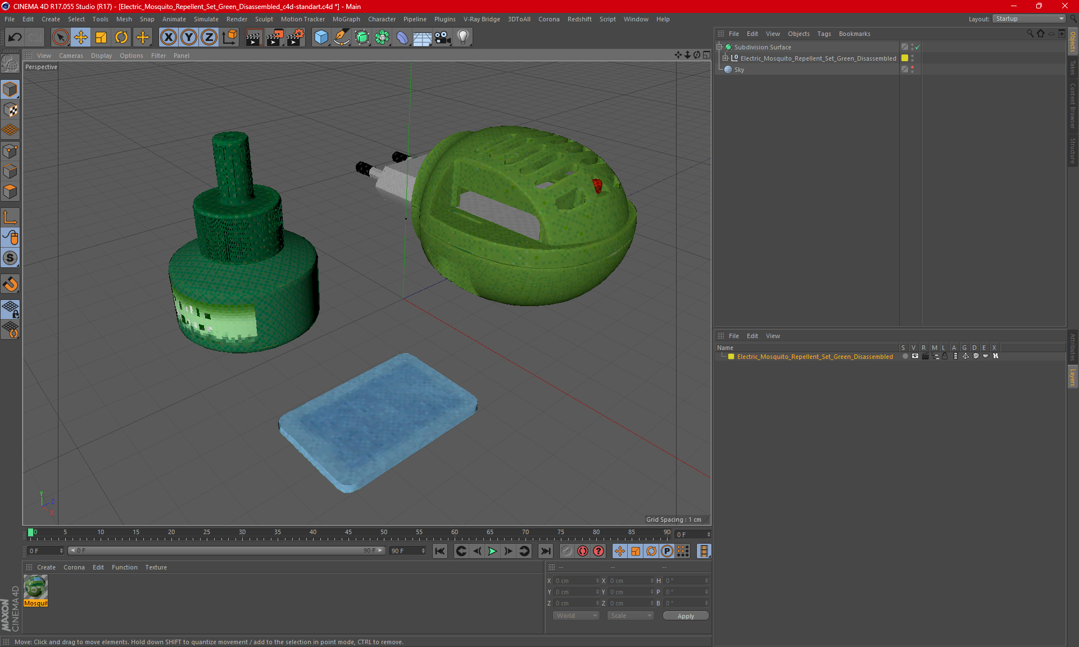Click the Play Forward button
The height and width of the screenshot is (647, 1079).
(492, 551)
